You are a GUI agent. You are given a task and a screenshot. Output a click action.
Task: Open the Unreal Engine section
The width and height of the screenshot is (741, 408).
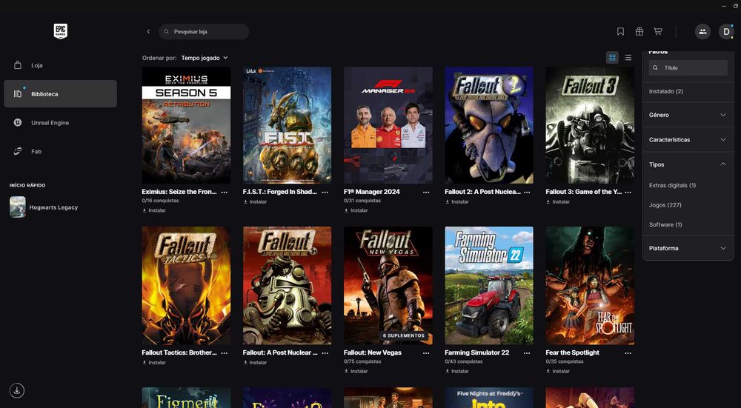click(61, 123)
